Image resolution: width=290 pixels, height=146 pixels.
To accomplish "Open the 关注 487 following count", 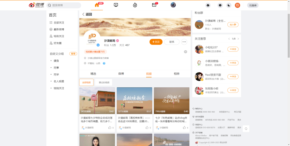I will 124,45.
